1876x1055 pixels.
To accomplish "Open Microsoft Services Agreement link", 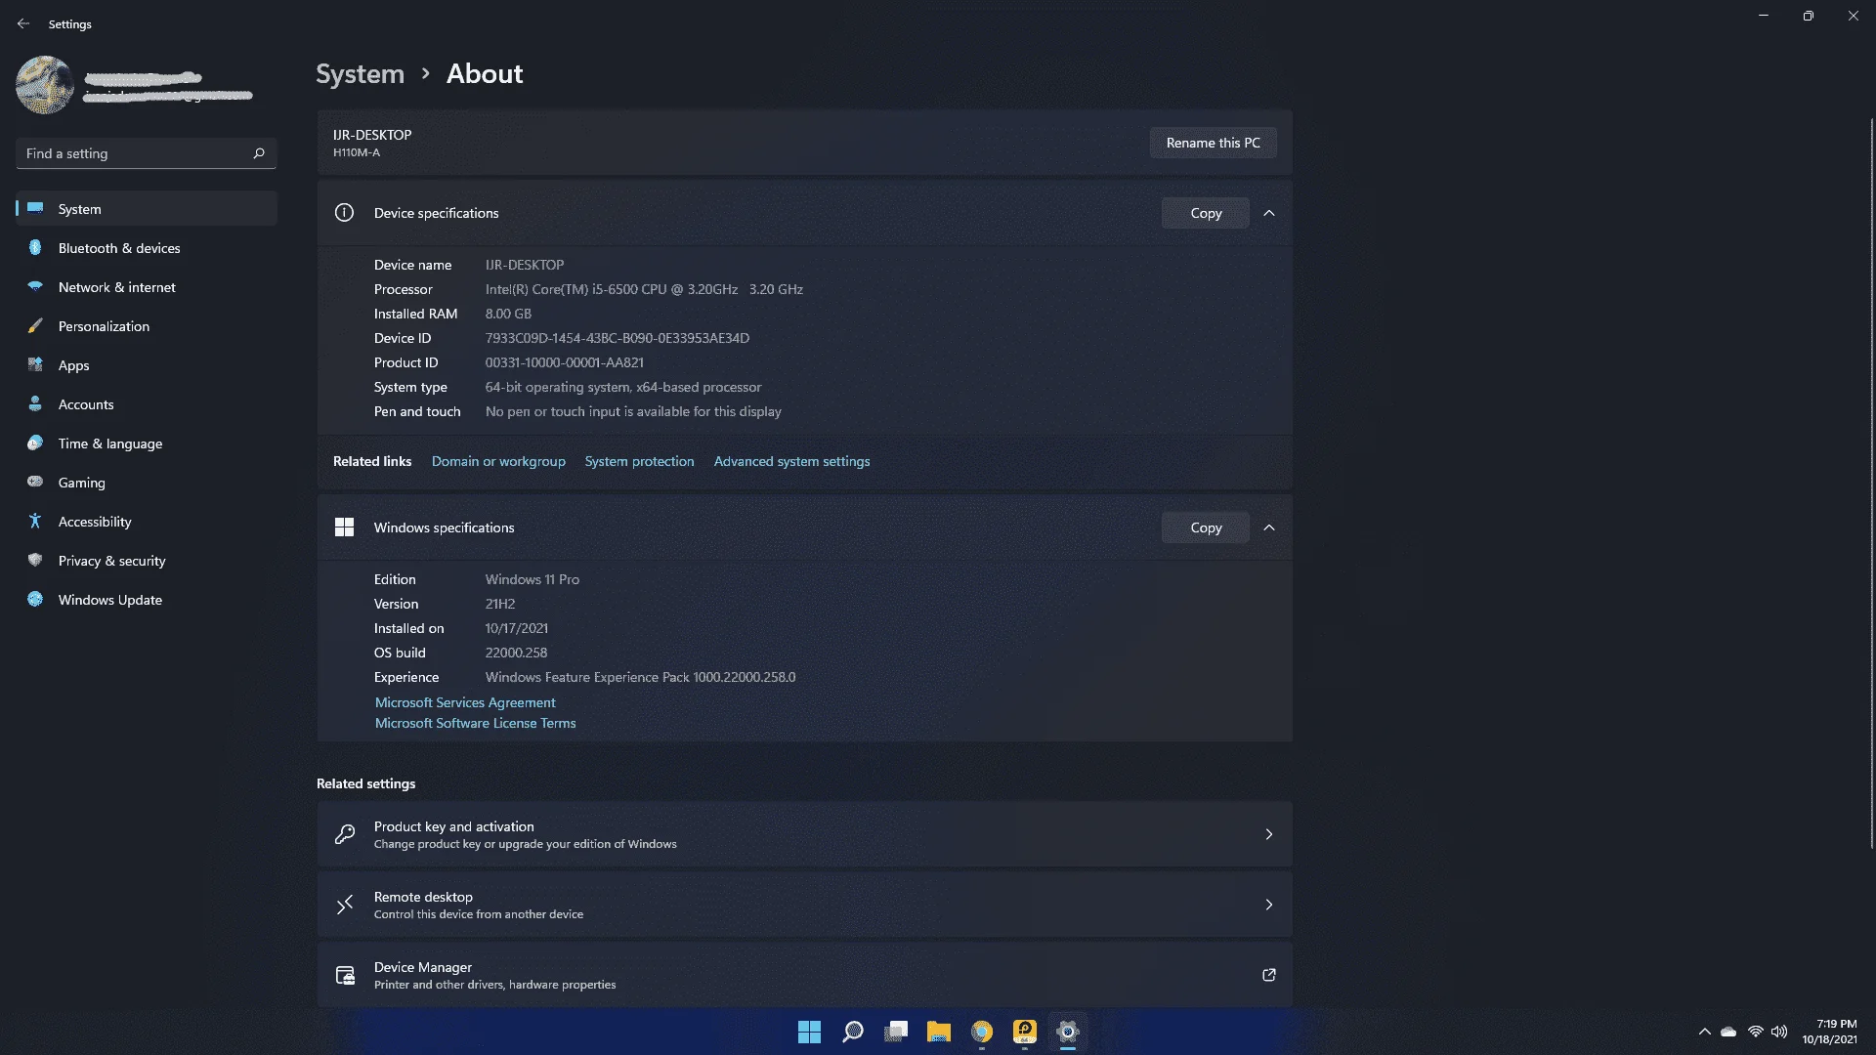I will point(465,702).
